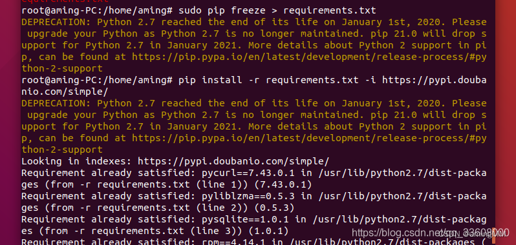Select the 'pycurl==7.43.0.1' requirement text
This screenshot has height=245, width=516.
coord(248,173)
